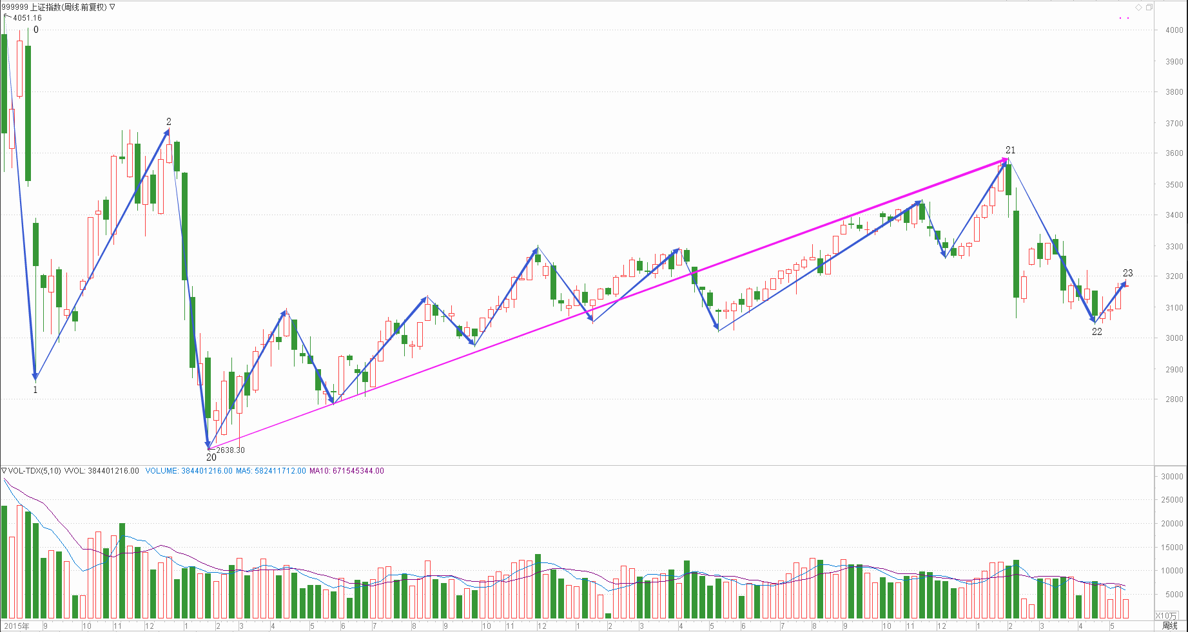
Task: Click the MA10 volume average label
Action: pyautogui.click(x=346, y=471)
